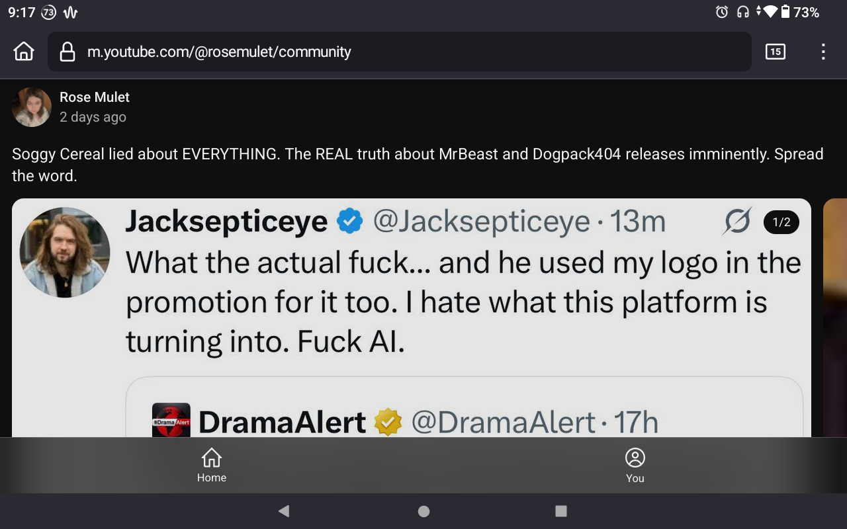Image resolution: width=847 pixels, height=529 pixels.
Task: Tap the m.youtube.com address bar
Action: coord(400,52)
